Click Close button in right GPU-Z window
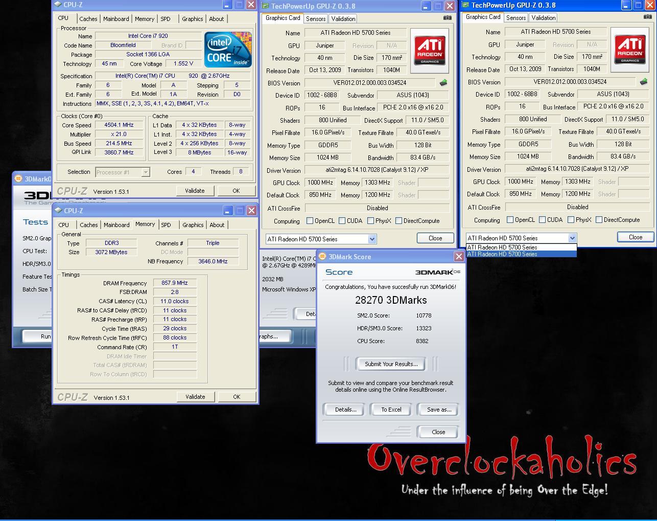This screenshot has width=657, height=521. point(636,237)
